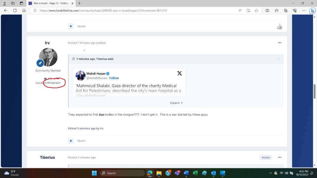Open the 'Posted 7 minutes ago' timestamp link
Image resolution: width=317 pixels, height=178 pixels.
[81, 43]
